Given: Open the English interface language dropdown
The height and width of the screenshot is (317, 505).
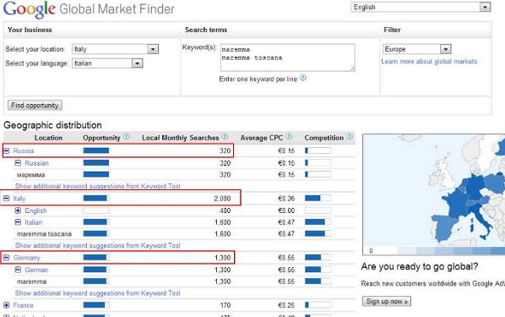Looking at the screenshot, I should pyautogui.click(x=421, y=7).
